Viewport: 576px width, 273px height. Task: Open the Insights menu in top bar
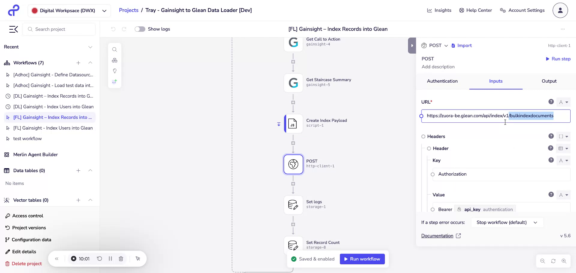439,10
